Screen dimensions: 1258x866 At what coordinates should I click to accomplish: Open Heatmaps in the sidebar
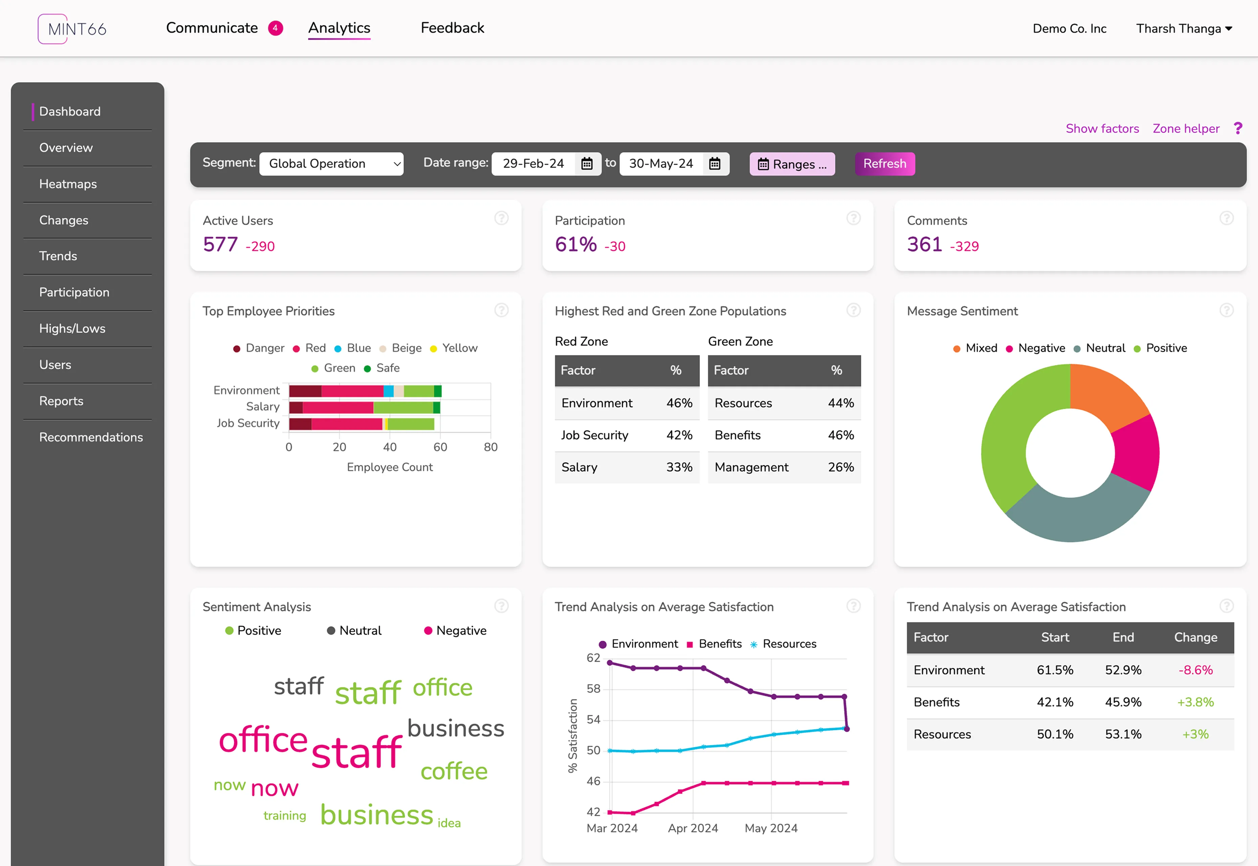pyautogui.click(x=68, y=184)
